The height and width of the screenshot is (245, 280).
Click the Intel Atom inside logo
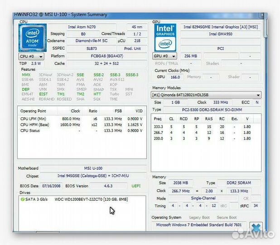click(x=32, y=38)
